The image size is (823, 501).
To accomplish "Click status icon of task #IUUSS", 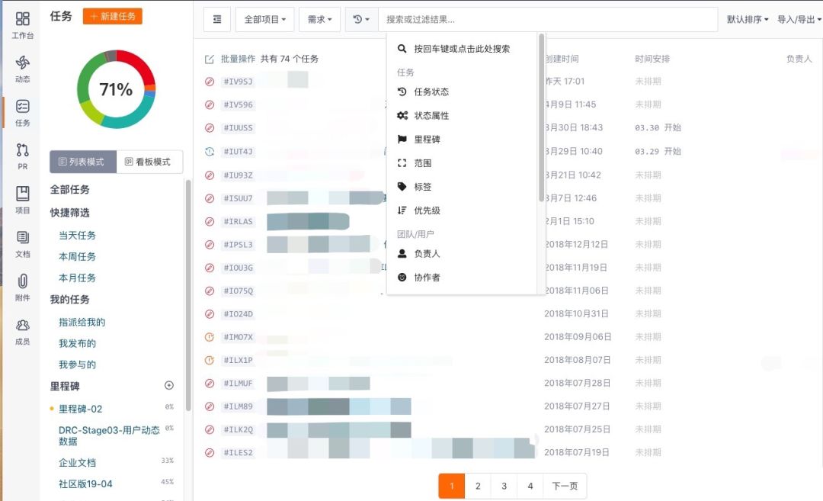I will [x=210, y=127].
